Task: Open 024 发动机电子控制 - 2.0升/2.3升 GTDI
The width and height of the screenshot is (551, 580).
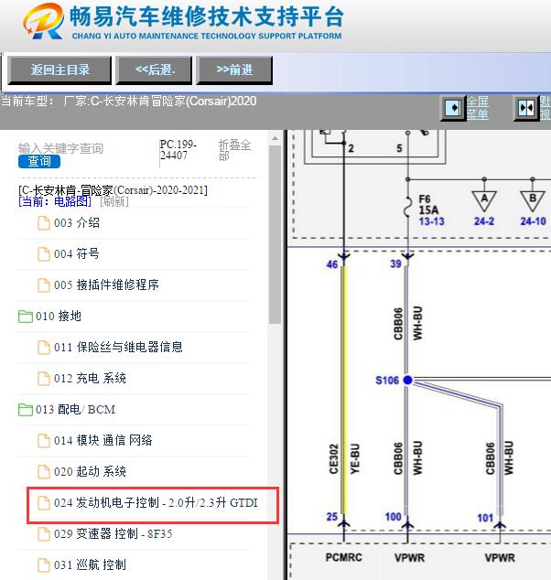Action: pos(156,502)
